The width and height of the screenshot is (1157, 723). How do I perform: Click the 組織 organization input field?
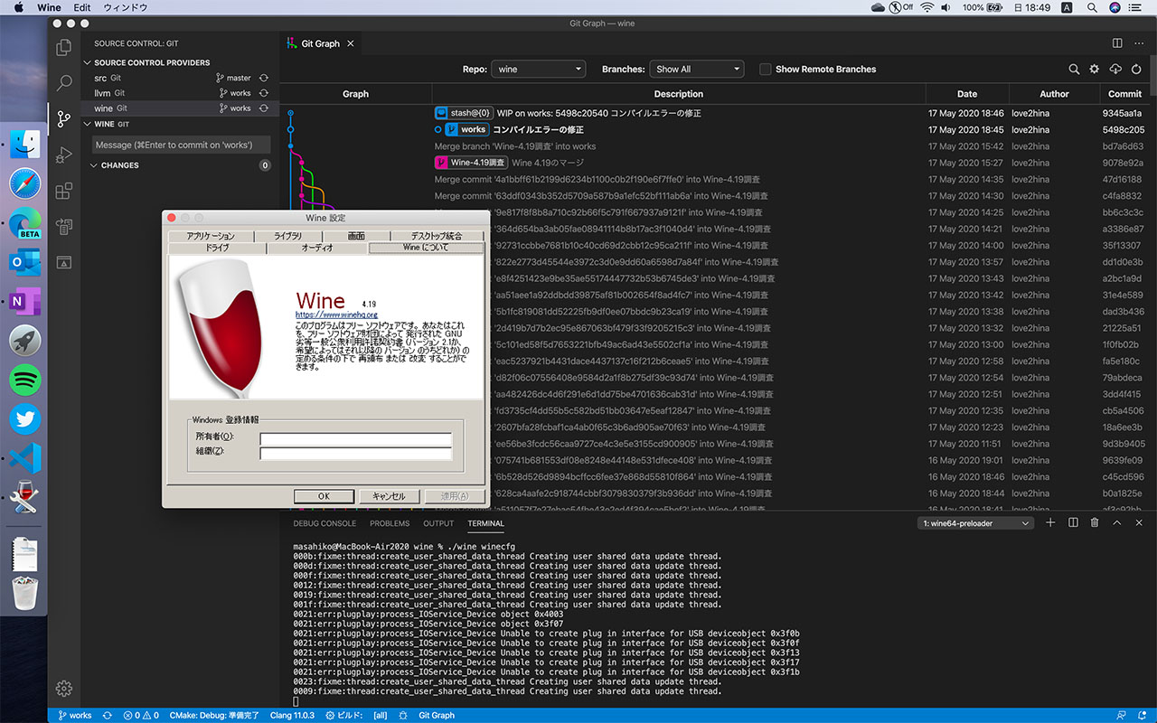tap(356, 453)
